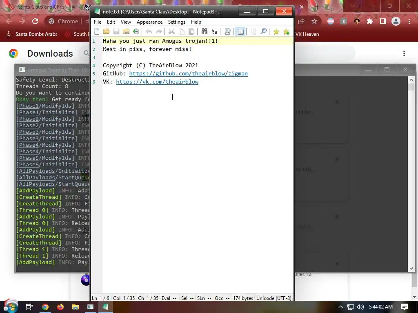418x313 pixels.
Task: Click the 5:44:02 AM taskbar clock
Action: click(381, 307)
